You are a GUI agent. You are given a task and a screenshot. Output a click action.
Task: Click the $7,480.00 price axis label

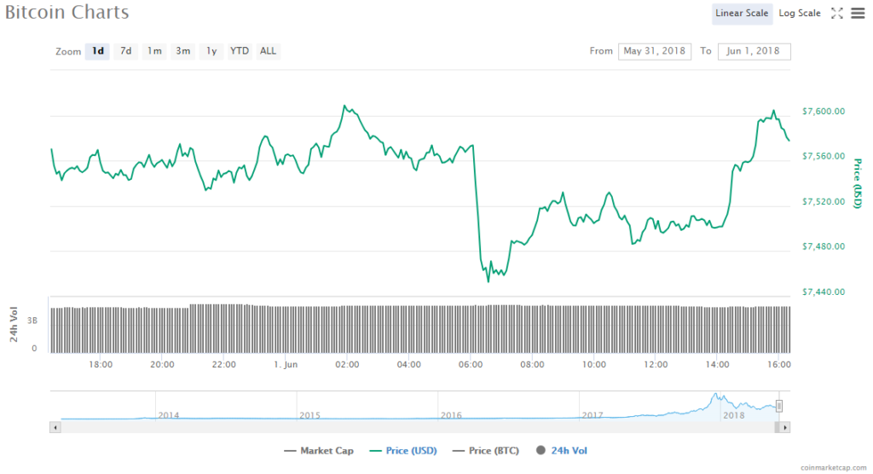click(823, 246)
